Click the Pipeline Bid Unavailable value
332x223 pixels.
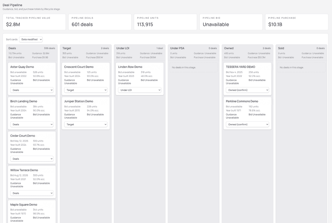click(x=216, y=24)
